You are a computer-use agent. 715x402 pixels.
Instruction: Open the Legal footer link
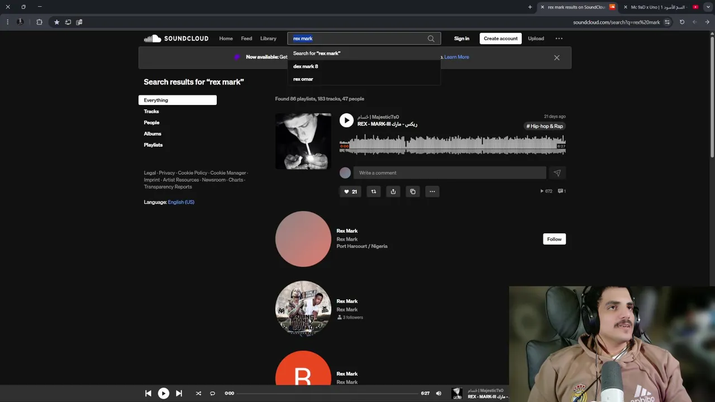[150, 173]
